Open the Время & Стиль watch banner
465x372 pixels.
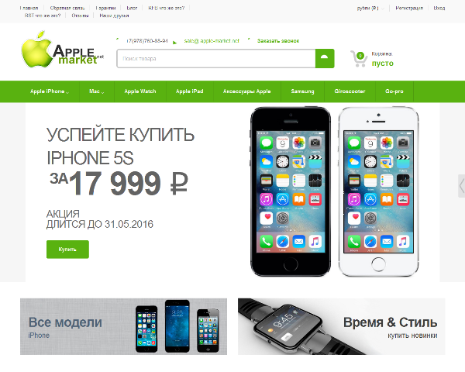[x=341, y=326]
